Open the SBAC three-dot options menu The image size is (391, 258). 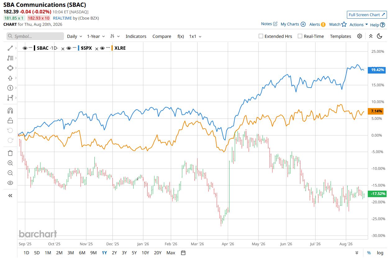[30, 48]
